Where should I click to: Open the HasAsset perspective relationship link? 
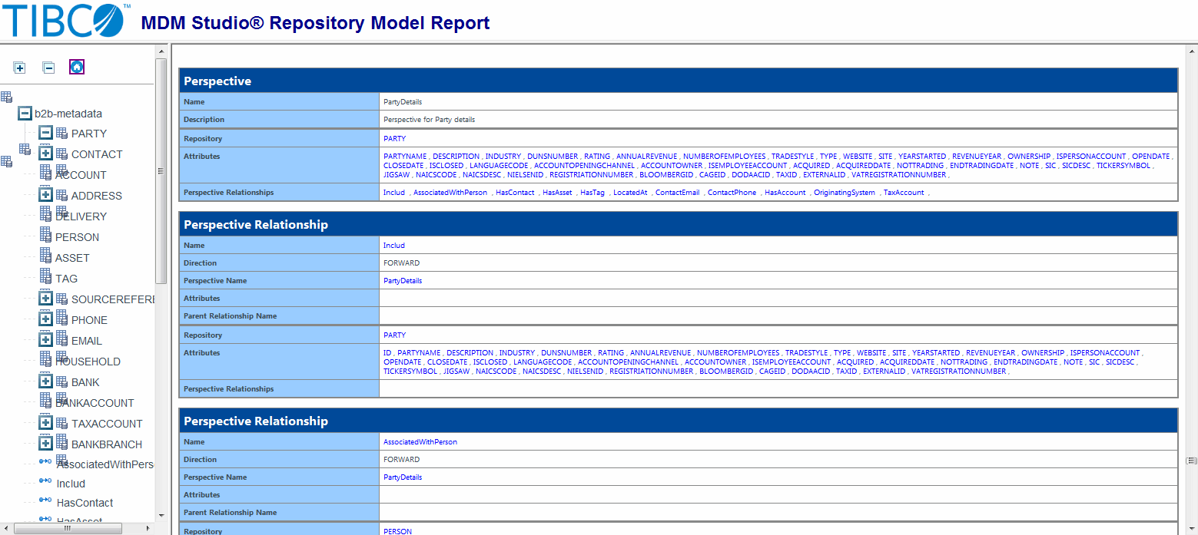(x=557, y=193)
